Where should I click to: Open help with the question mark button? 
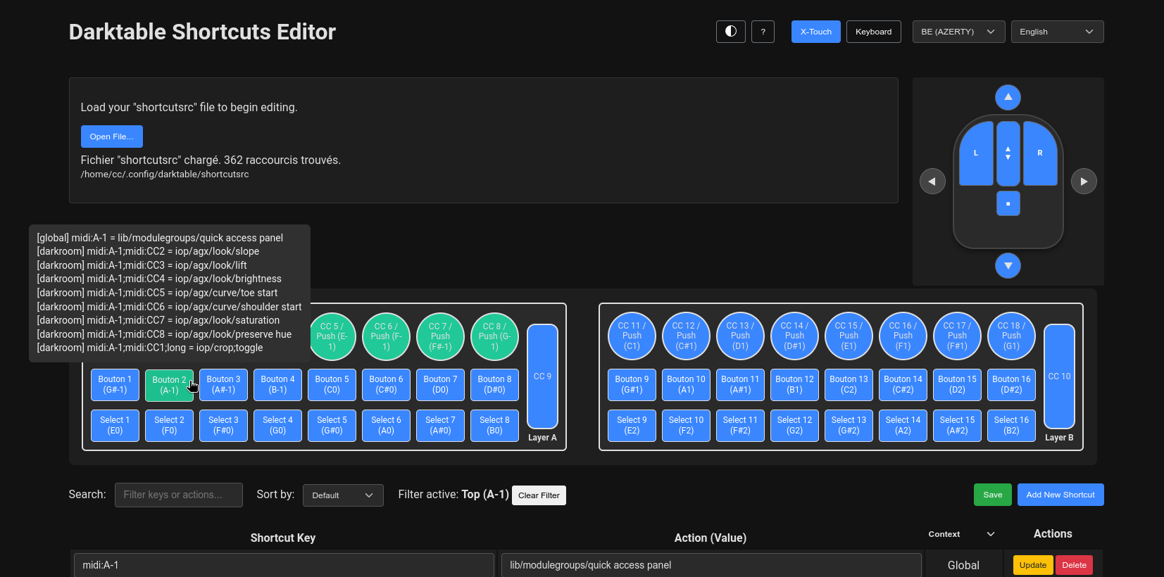tap(763, 32)
